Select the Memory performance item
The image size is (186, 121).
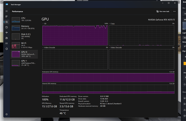[x=24, y=28]
